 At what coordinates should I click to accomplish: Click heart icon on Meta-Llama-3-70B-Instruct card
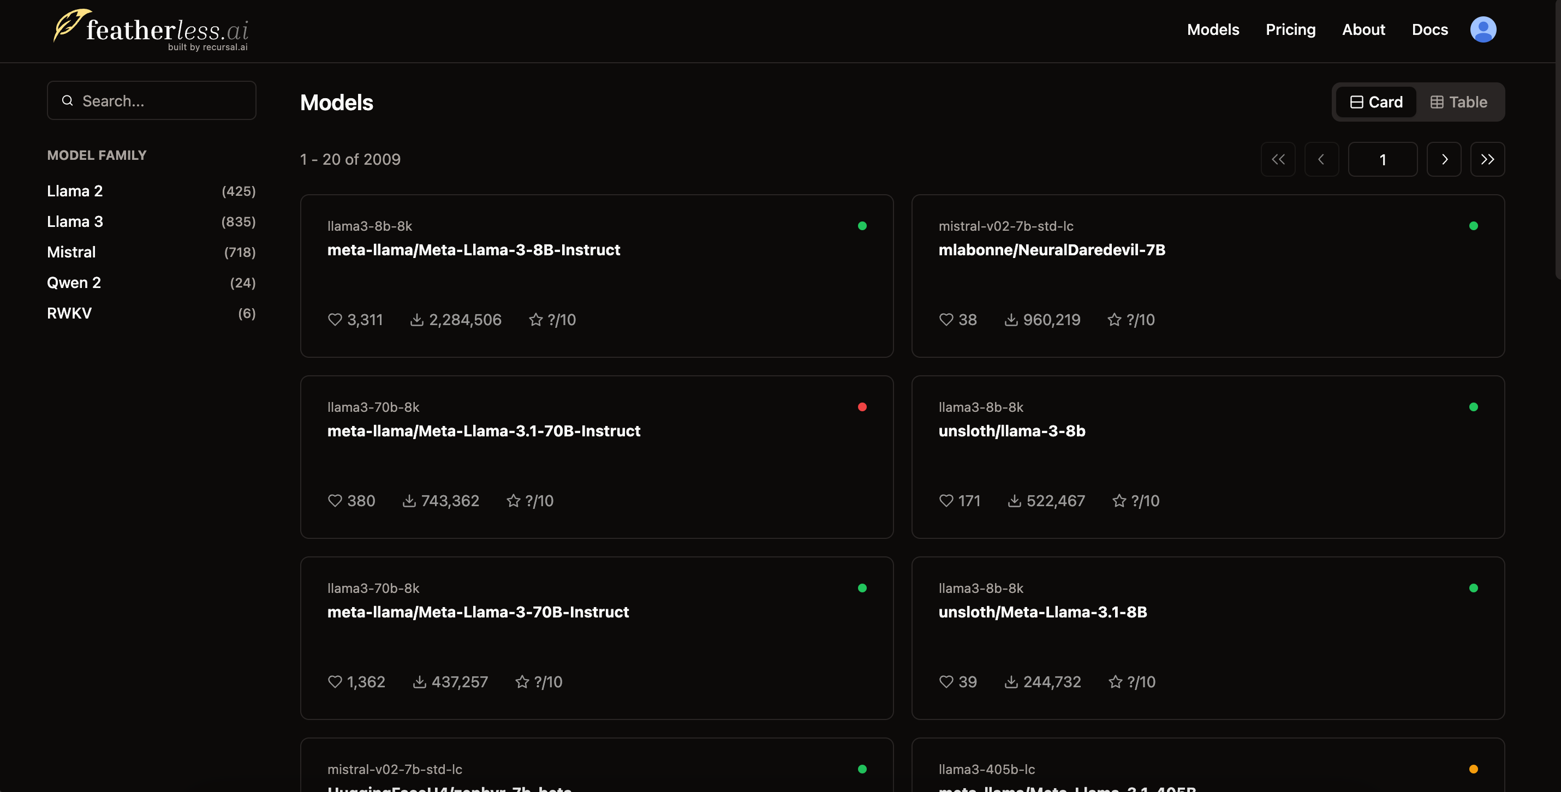pos(335,682)
